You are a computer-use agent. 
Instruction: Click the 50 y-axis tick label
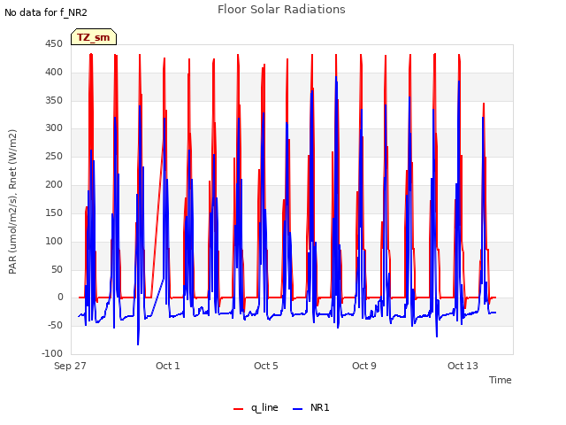coord(57,269)
